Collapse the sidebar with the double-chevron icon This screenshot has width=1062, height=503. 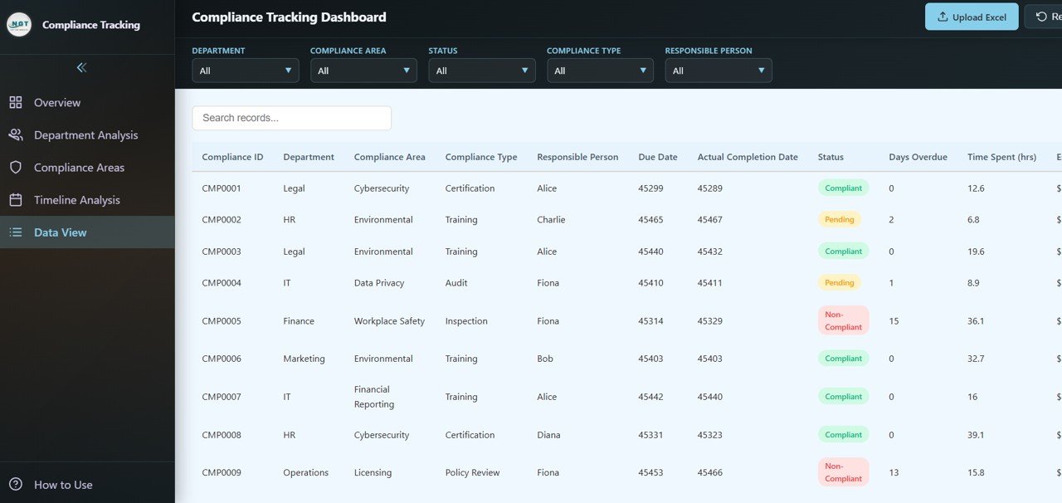tap(80, 67)
